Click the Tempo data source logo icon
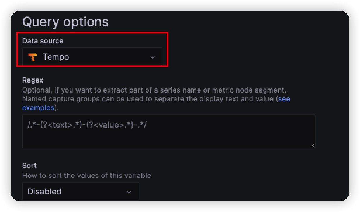The width and height of the screenshot is (360, 212). click(32, 57)
